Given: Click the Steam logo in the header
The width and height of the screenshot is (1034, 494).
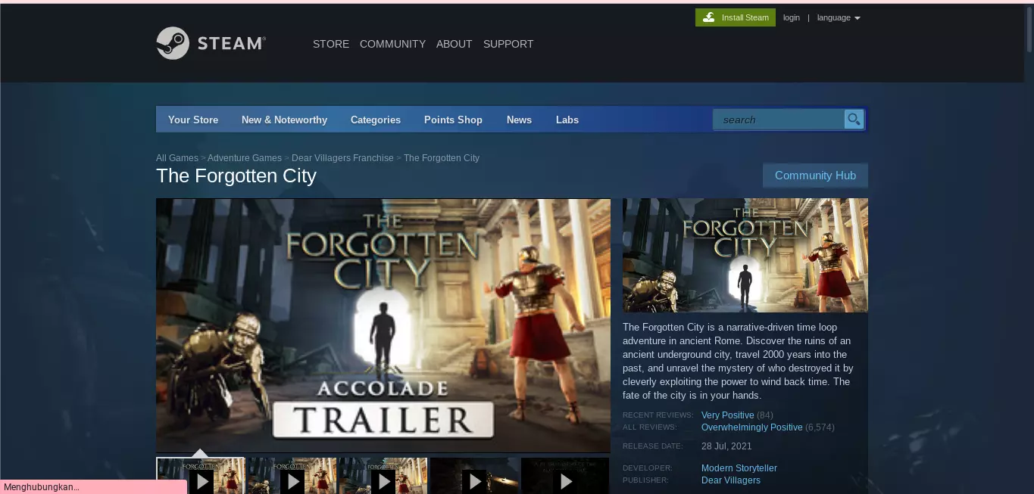Looking at the screenshot, I should (211, 43).
